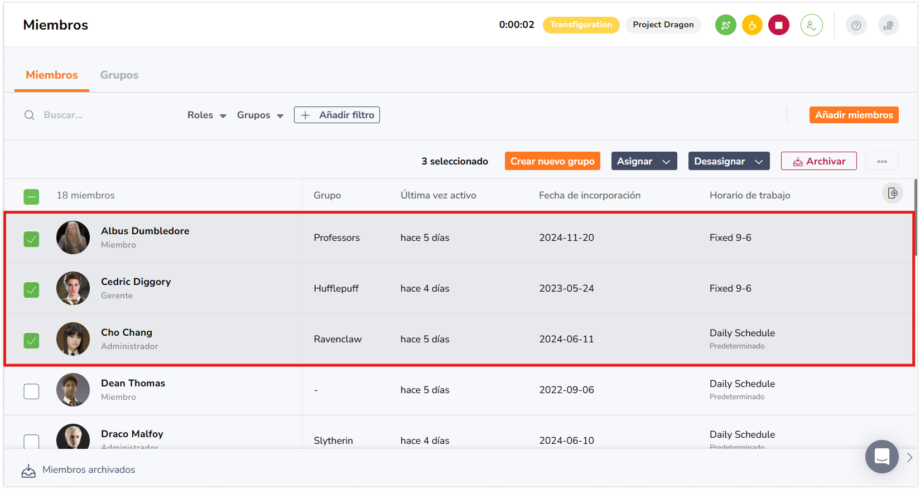
Task: Open Draco Malfoy's avatar
Action: 73,437
